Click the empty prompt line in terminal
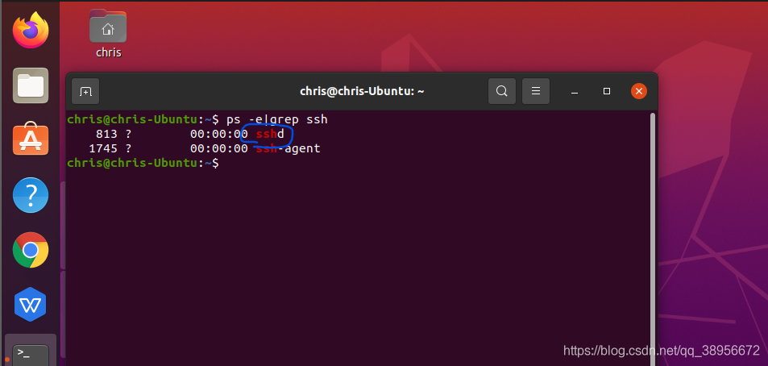The width and height of the screenshot is (768, 366). coord(143,163)
